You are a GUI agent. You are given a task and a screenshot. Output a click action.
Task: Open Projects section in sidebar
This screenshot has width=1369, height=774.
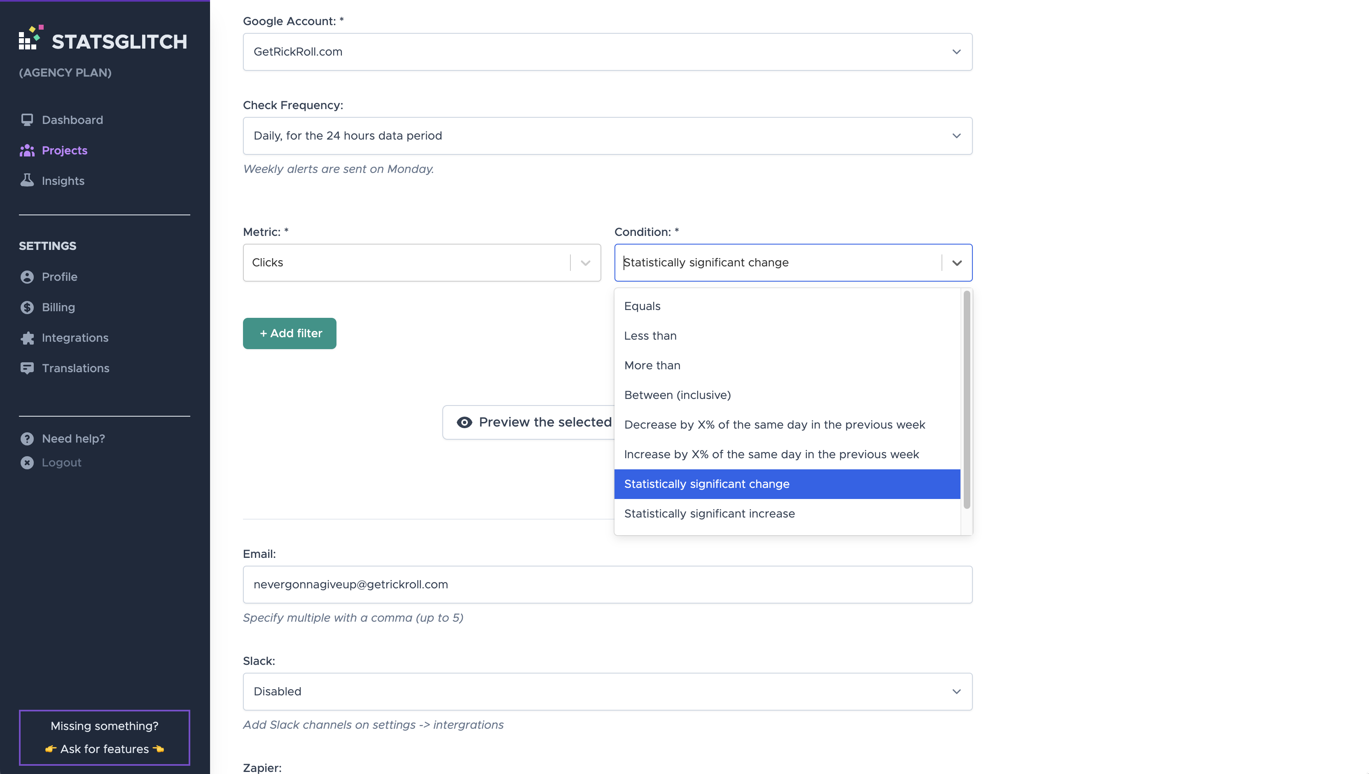click(x=64, y=150)
